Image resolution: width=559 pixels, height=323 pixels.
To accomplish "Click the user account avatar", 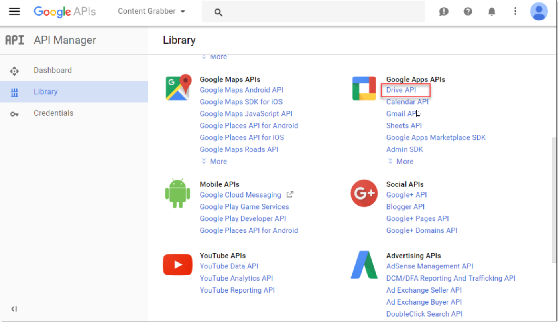I will coord(539,12).
